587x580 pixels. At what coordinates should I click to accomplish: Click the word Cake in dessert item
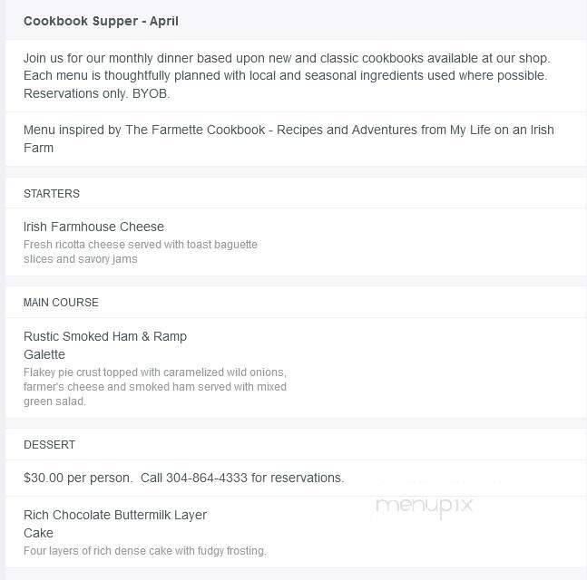pyautogui.click(x=38, y=533)
